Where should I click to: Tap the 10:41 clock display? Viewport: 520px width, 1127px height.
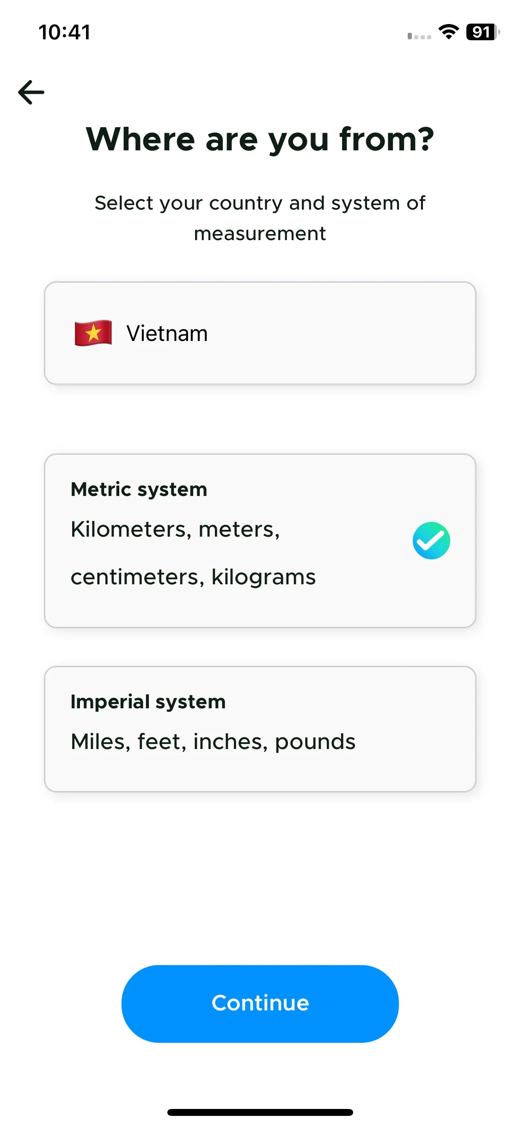(x=64, y=32)
